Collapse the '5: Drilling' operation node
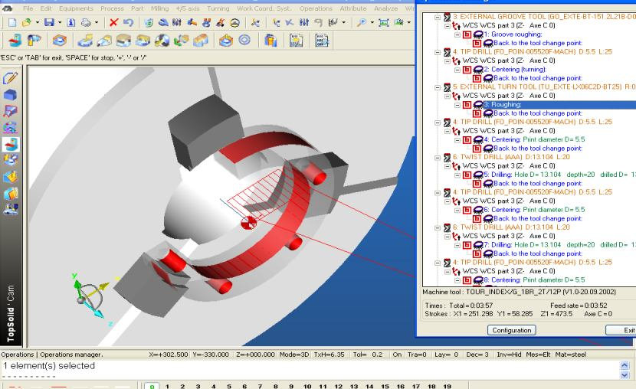This screenshot has width=636, height=389. click(x=457, y=175)
